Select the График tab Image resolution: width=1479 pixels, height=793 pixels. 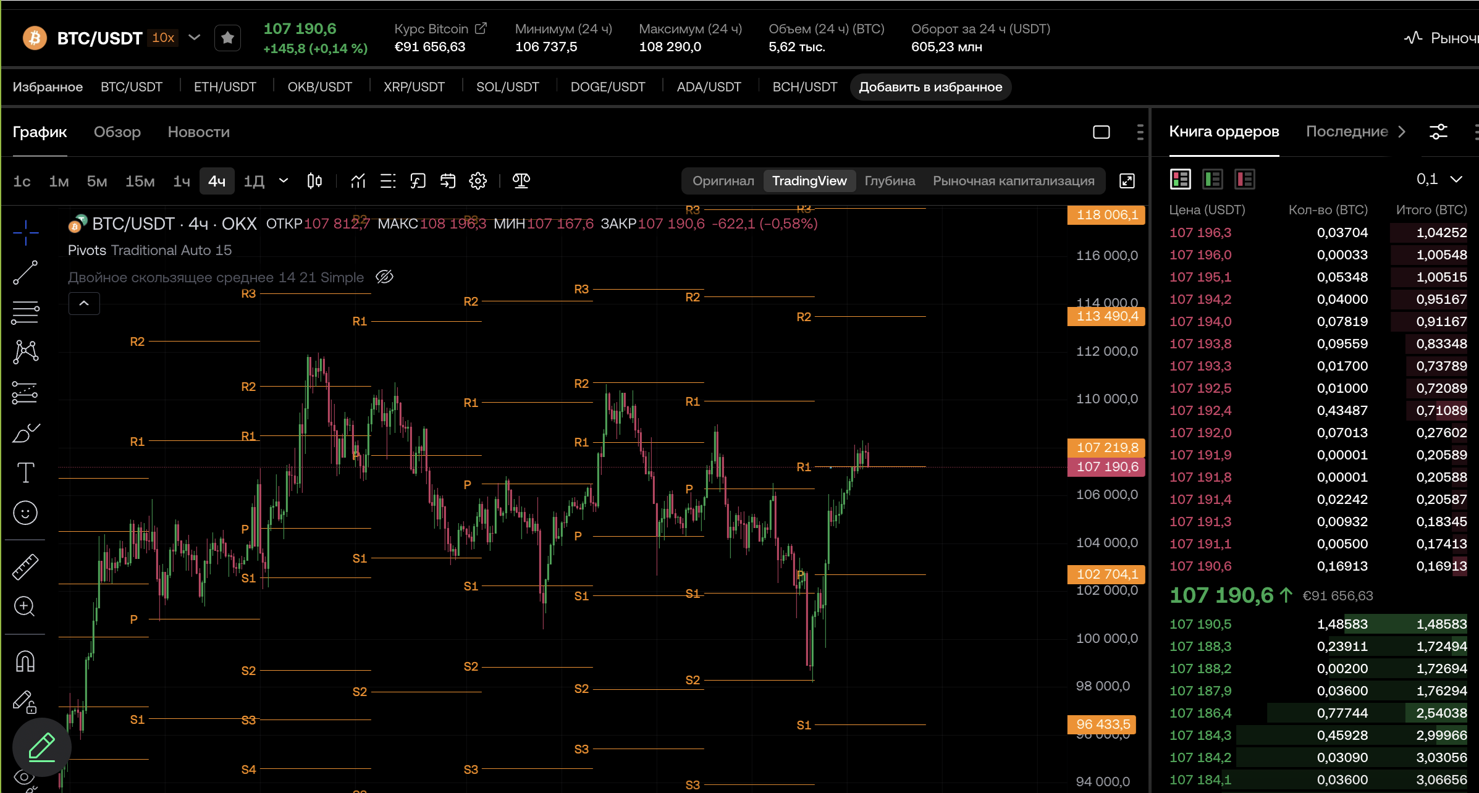pos(40,132)
